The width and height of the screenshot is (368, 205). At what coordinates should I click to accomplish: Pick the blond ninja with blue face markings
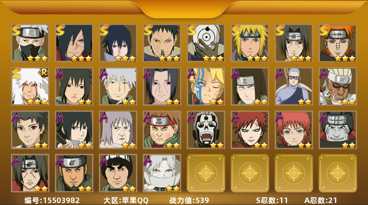206,86
